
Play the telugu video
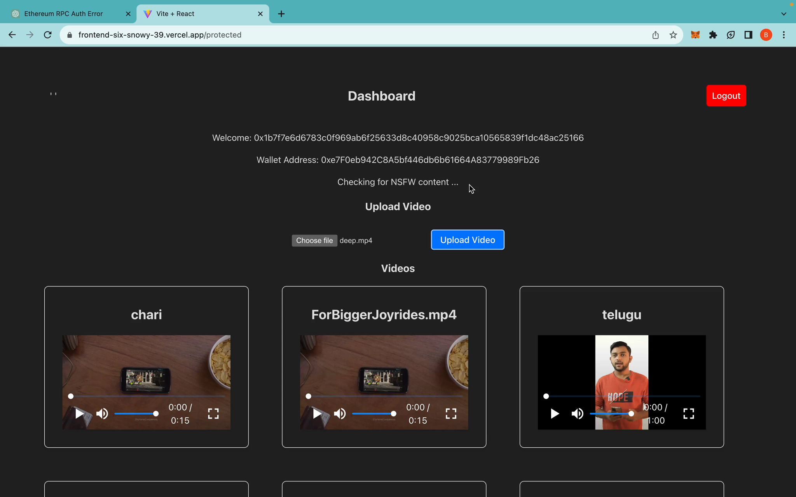tap(555, 414)
